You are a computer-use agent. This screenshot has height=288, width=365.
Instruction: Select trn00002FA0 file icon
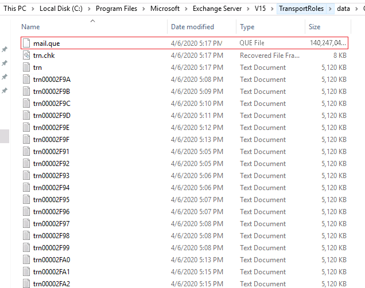[x=26, y=260]
